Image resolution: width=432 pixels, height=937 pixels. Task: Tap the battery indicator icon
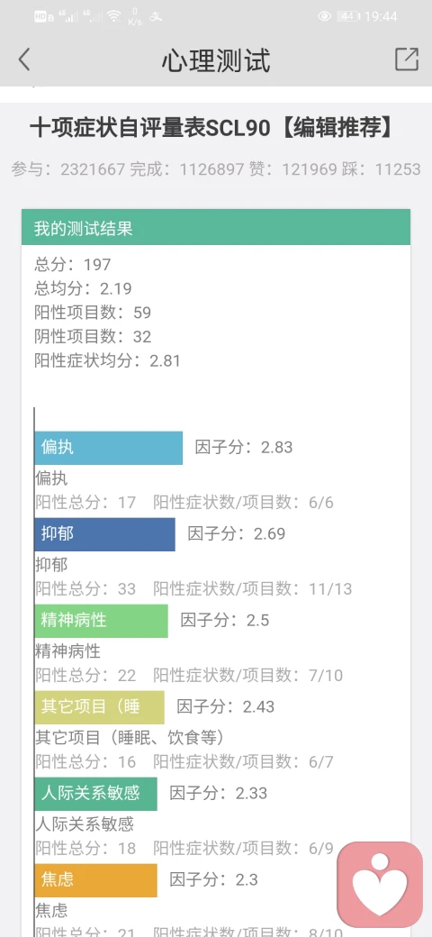[348, 16]
